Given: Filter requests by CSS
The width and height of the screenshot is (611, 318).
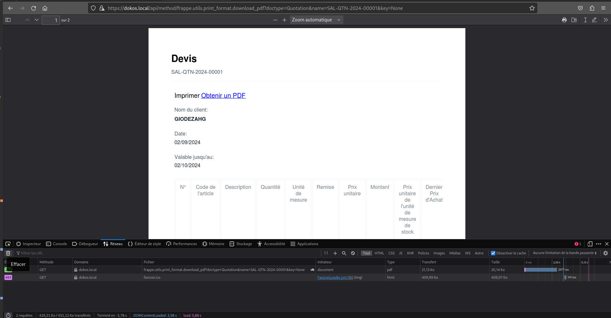Looking at the screenshot, I should click(391, 253).
